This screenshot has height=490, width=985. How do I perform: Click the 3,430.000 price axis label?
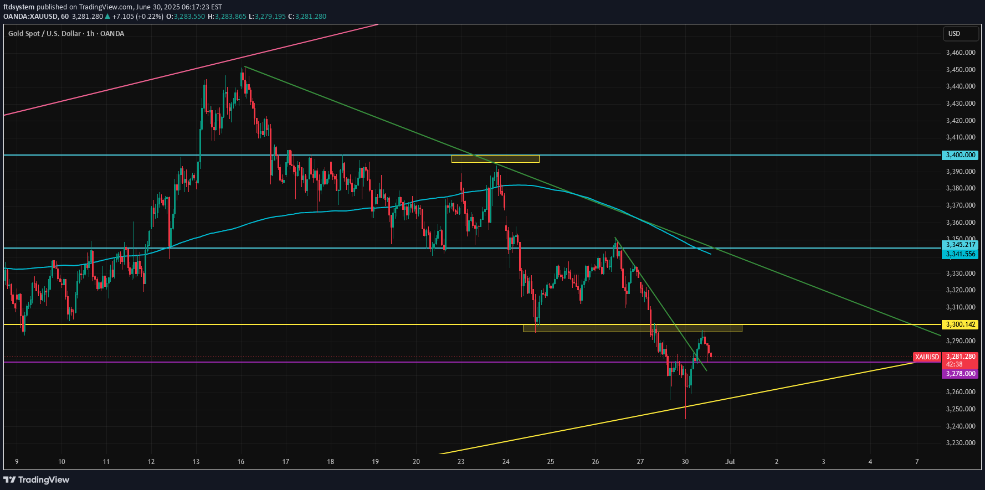(x=960, y=104)
